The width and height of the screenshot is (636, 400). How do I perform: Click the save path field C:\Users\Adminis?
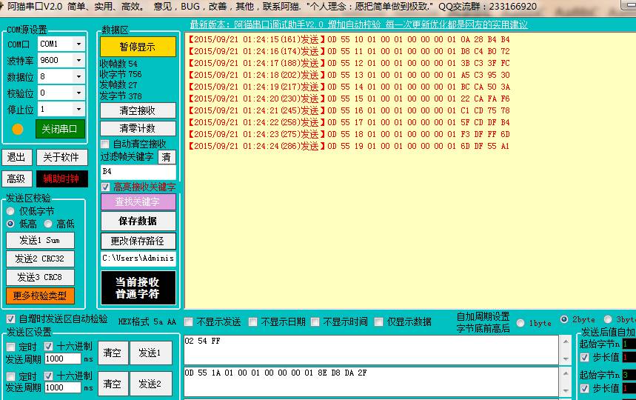138,259
